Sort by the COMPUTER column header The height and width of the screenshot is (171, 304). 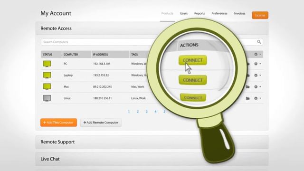[71, 55]
